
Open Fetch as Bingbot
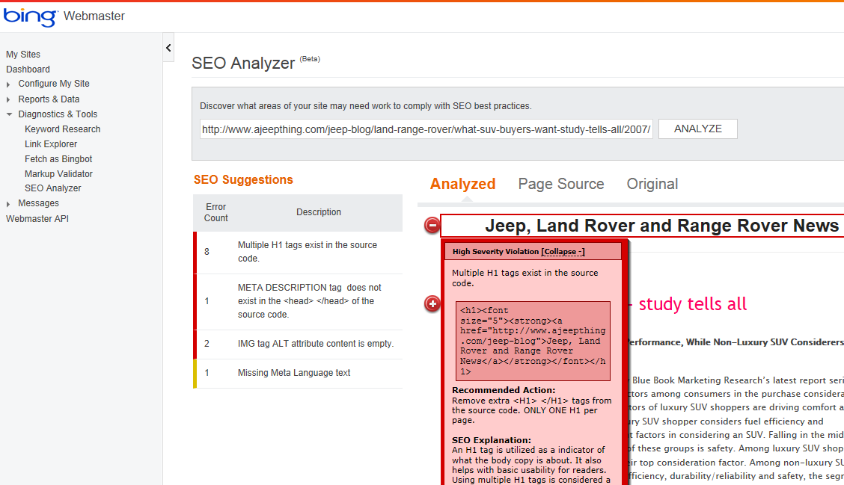coord(58,159)
